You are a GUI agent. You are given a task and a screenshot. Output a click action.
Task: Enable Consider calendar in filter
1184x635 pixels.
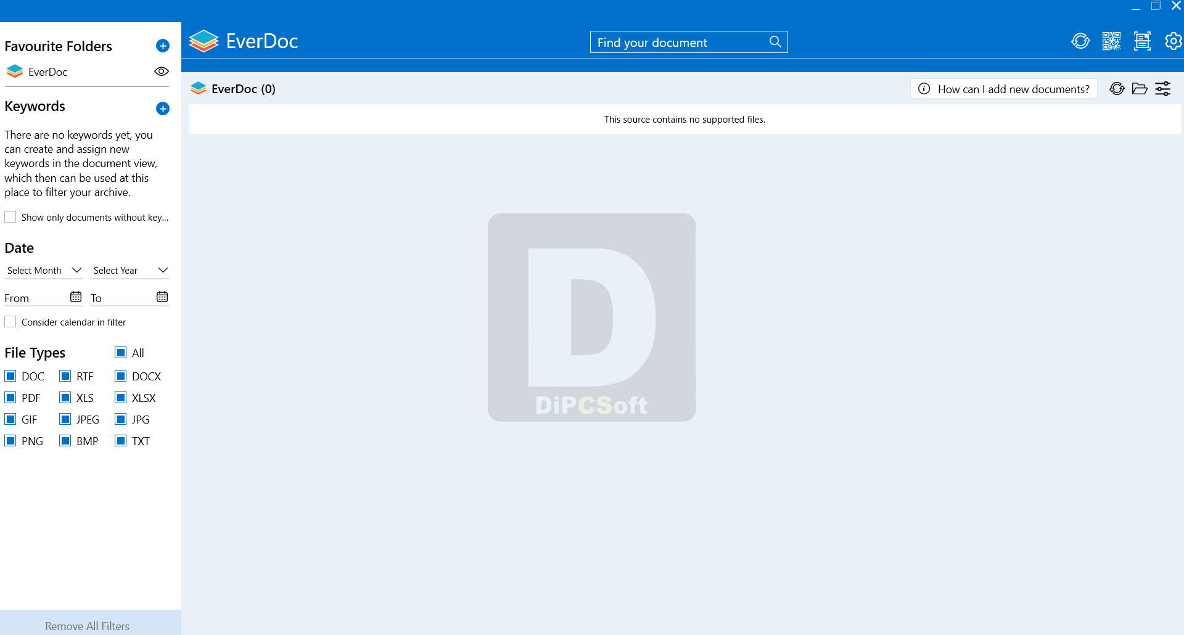point(10,322)
